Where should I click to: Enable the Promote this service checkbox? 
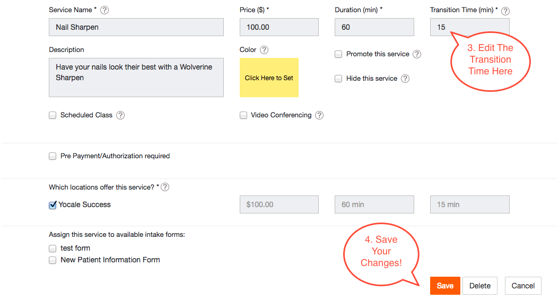(x=338, y=54)
